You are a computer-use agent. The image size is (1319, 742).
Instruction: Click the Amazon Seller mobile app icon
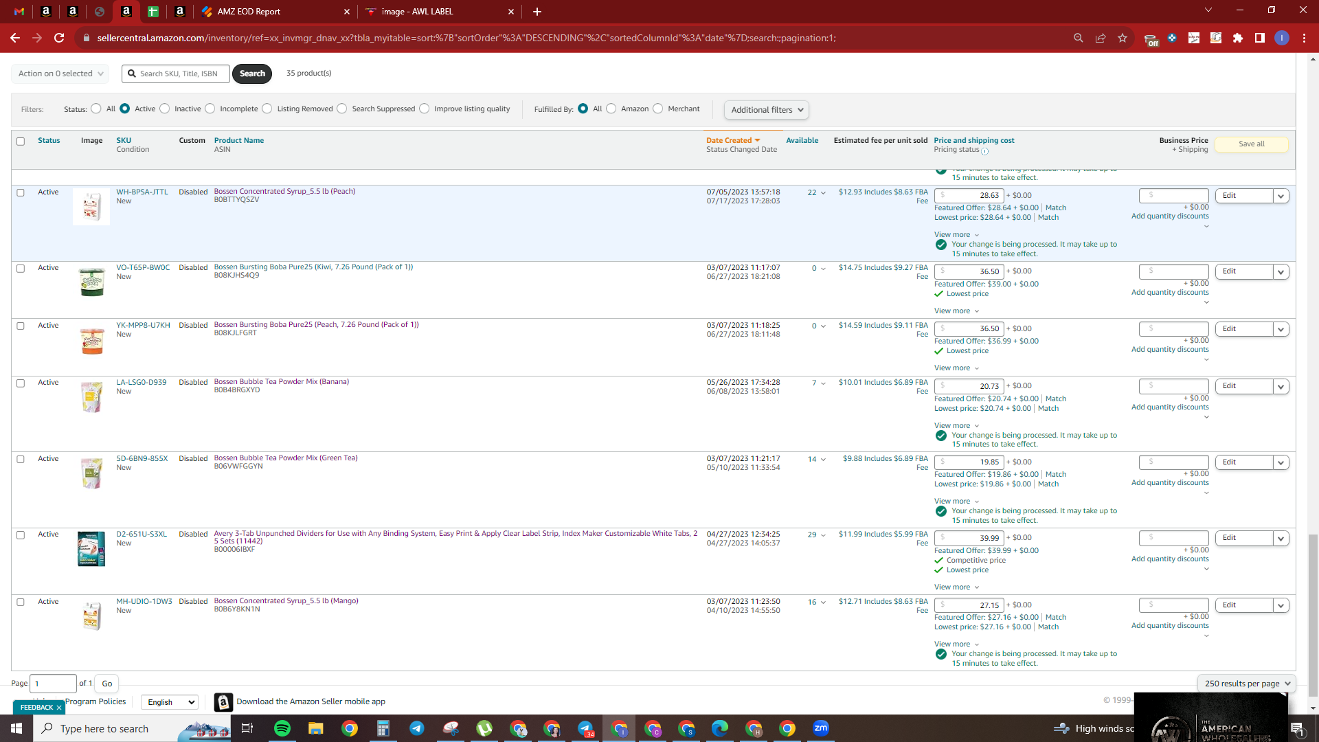223,702
